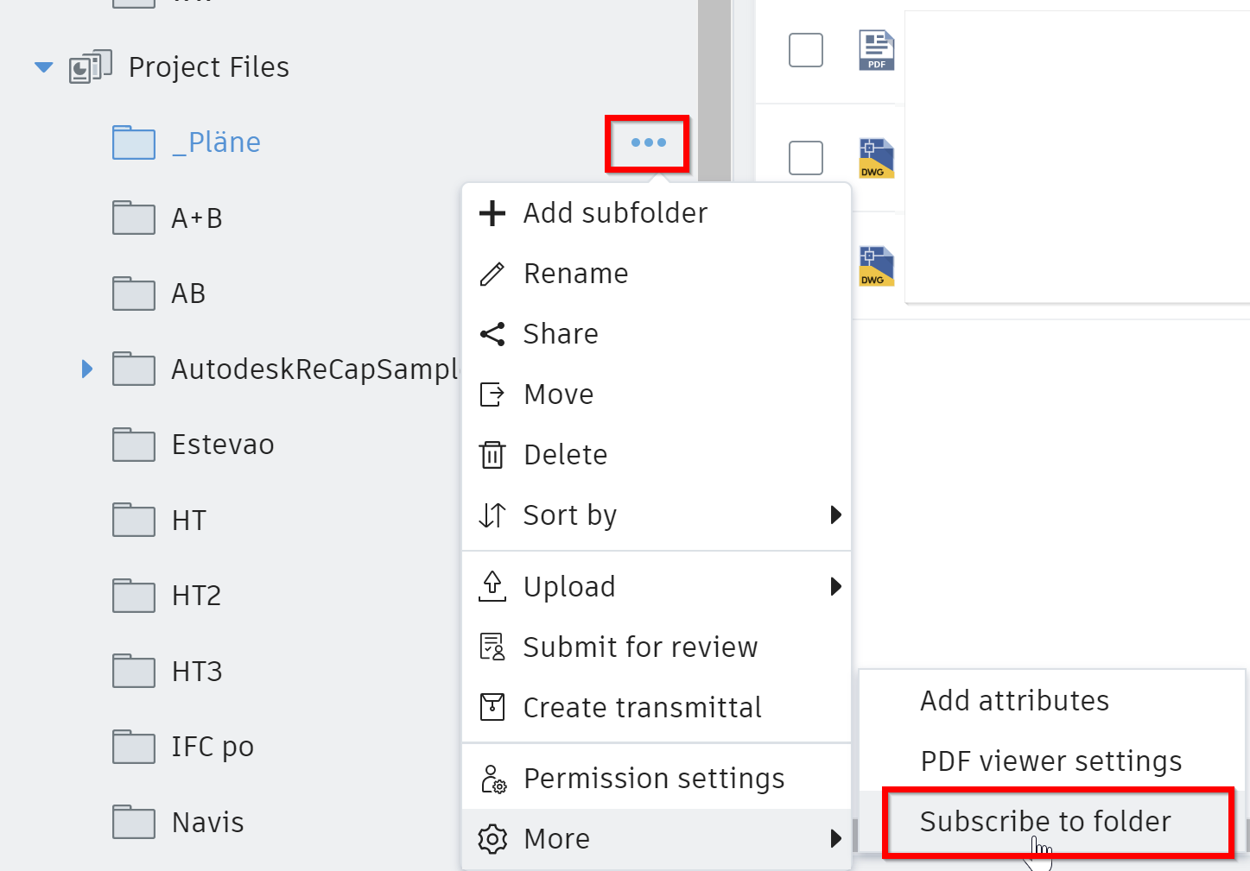
Task: Choose Permission settings from the menu
Action: 654,779
